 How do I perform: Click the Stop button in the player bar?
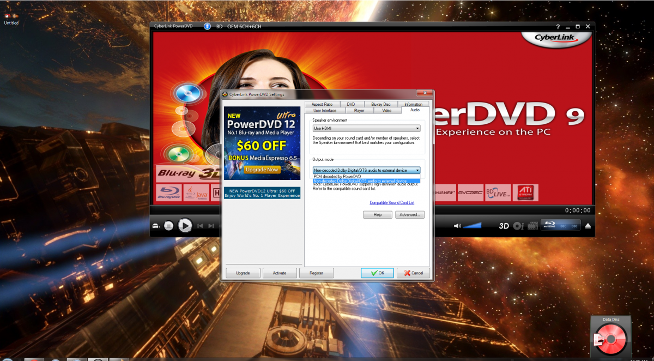[x=169, y=225]
